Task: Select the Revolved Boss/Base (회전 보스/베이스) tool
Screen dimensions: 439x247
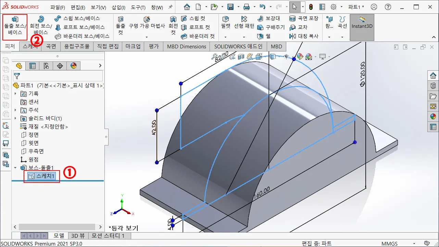Action: coord(40,26)
